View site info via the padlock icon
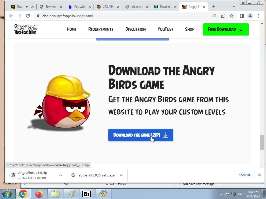Screen dimensions: 266x199 click(x=38, y=16)
